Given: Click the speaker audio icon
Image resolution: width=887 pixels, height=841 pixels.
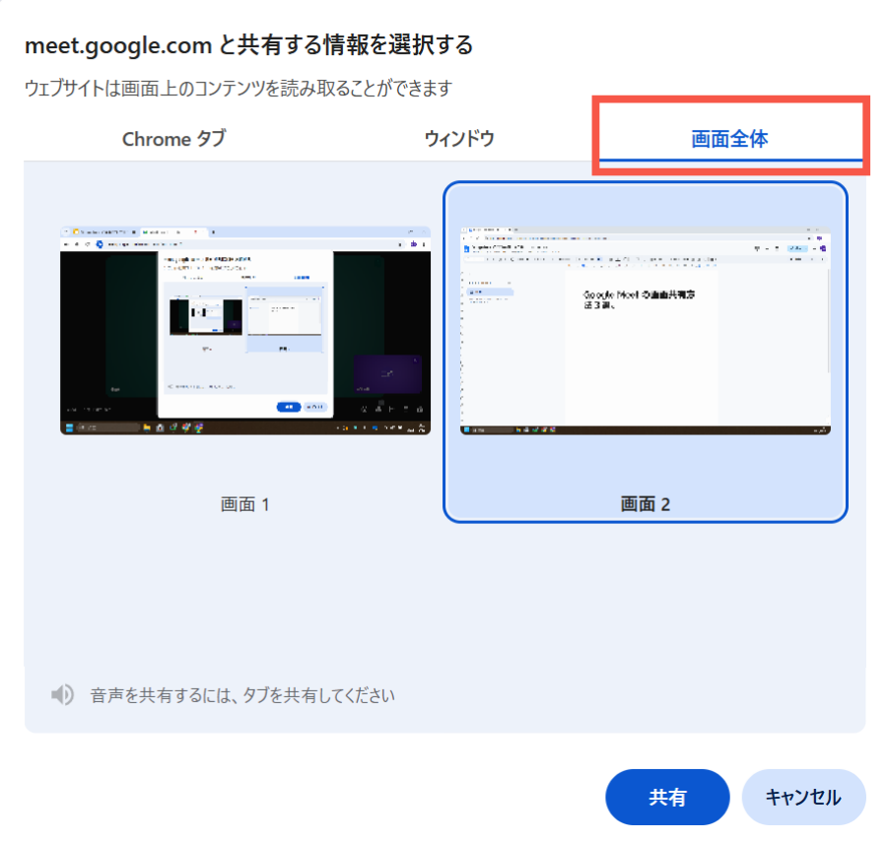Looking at the screenshot, I should (x=62, y=695).
